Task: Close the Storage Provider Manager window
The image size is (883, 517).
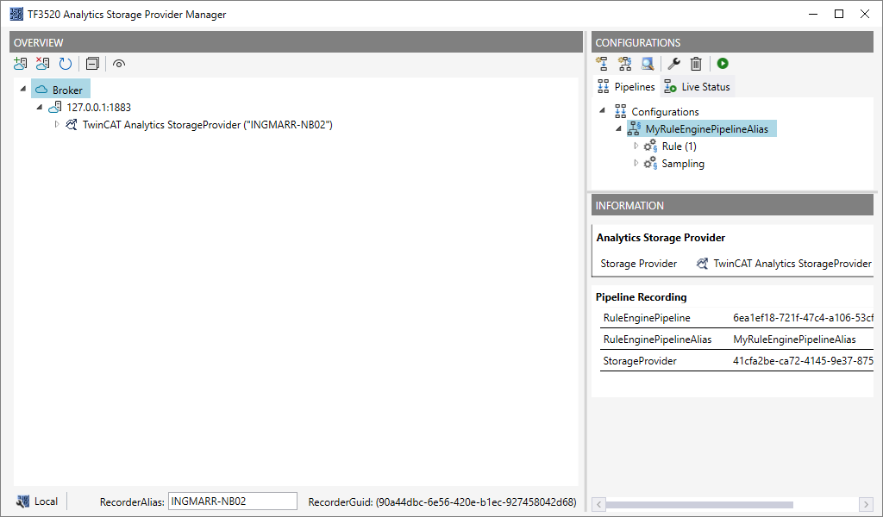Action: pyautogui.click(x=865, y=14)
